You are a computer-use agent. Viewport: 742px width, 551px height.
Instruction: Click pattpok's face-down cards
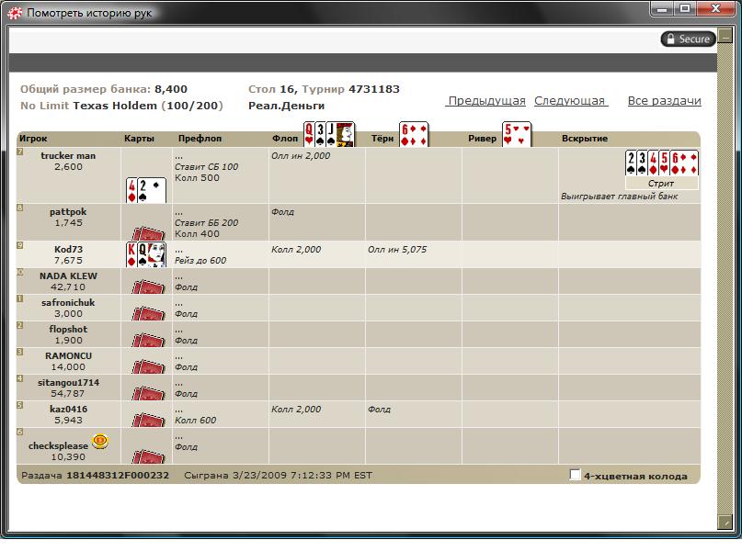[148, 233]
